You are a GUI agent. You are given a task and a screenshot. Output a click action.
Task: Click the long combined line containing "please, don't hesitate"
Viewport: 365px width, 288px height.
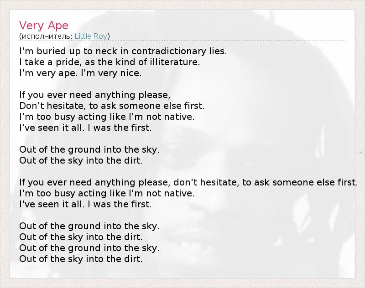tap(188, 183)
